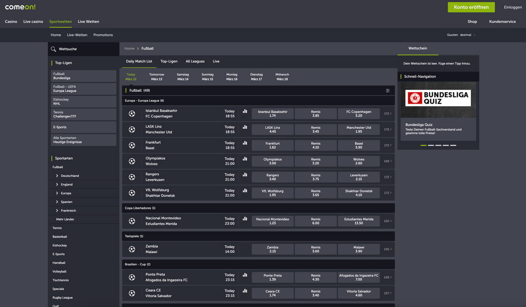Image resolution: width=526 pixels, height=307 pixels.
Task: Click football icon beside Olympiakos
Action: click(x=132, y=161)
